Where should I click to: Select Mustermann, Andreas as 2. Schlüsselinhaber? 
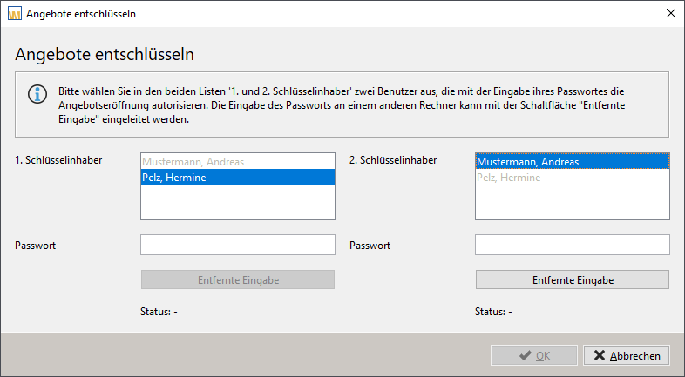573,161
